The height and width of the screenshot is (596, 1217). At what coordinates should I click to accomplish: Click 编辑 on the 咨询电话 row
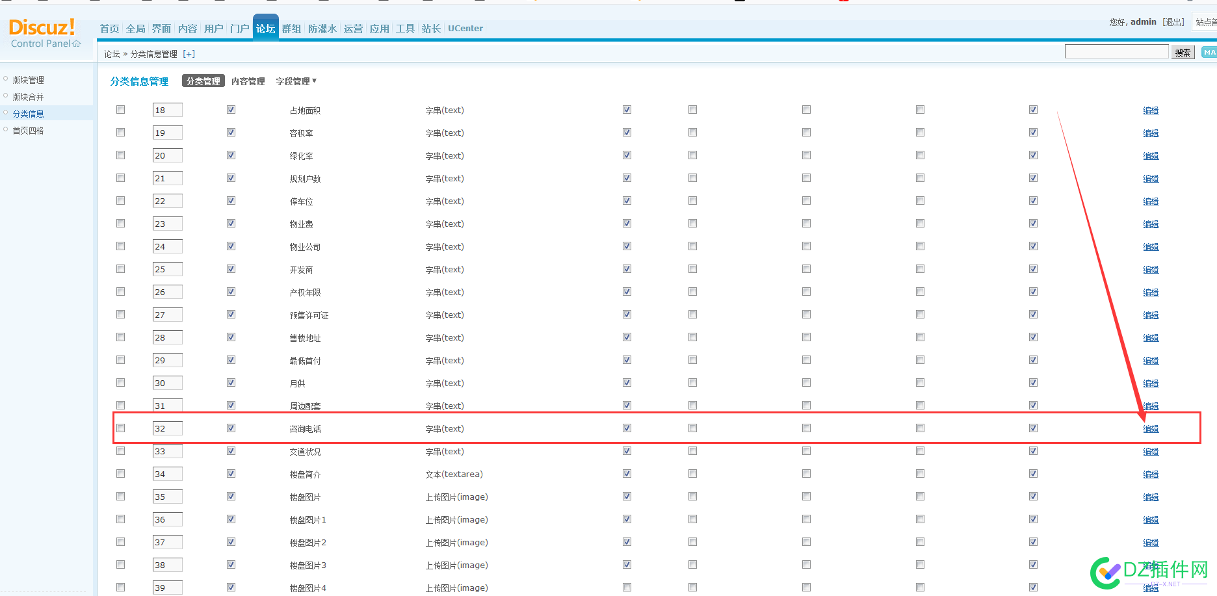pyautogui.click(x=1151, y=428)
